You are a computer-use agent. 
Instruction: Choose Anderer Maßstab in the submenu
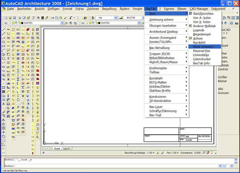(205, 26)
